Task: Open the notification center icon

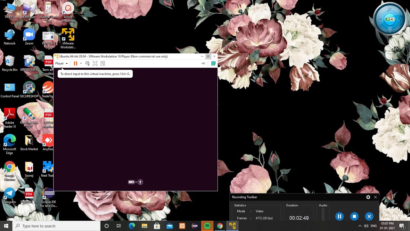Action: [x=402, y=226]
